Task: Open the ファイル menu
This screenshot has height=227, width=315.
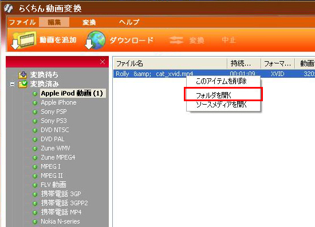Action: point(22,22)
